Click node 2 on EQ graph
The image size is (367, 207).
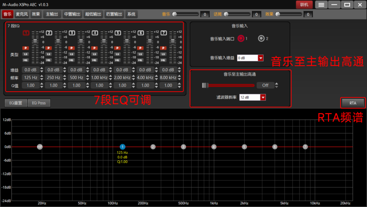[x=153, y=147]
